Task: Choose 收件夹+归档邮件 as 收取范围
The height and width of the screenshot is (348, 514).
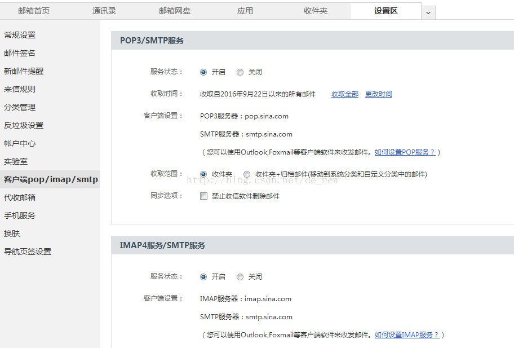Action: pyautogui.click(x=247, y=174)
